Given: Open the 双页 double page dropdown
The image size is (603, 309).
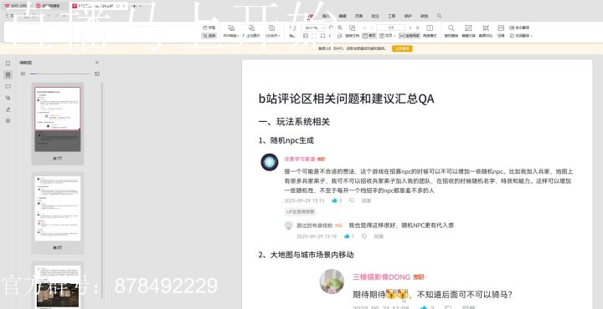Looking at the screenshot, I should coord(387,36).
